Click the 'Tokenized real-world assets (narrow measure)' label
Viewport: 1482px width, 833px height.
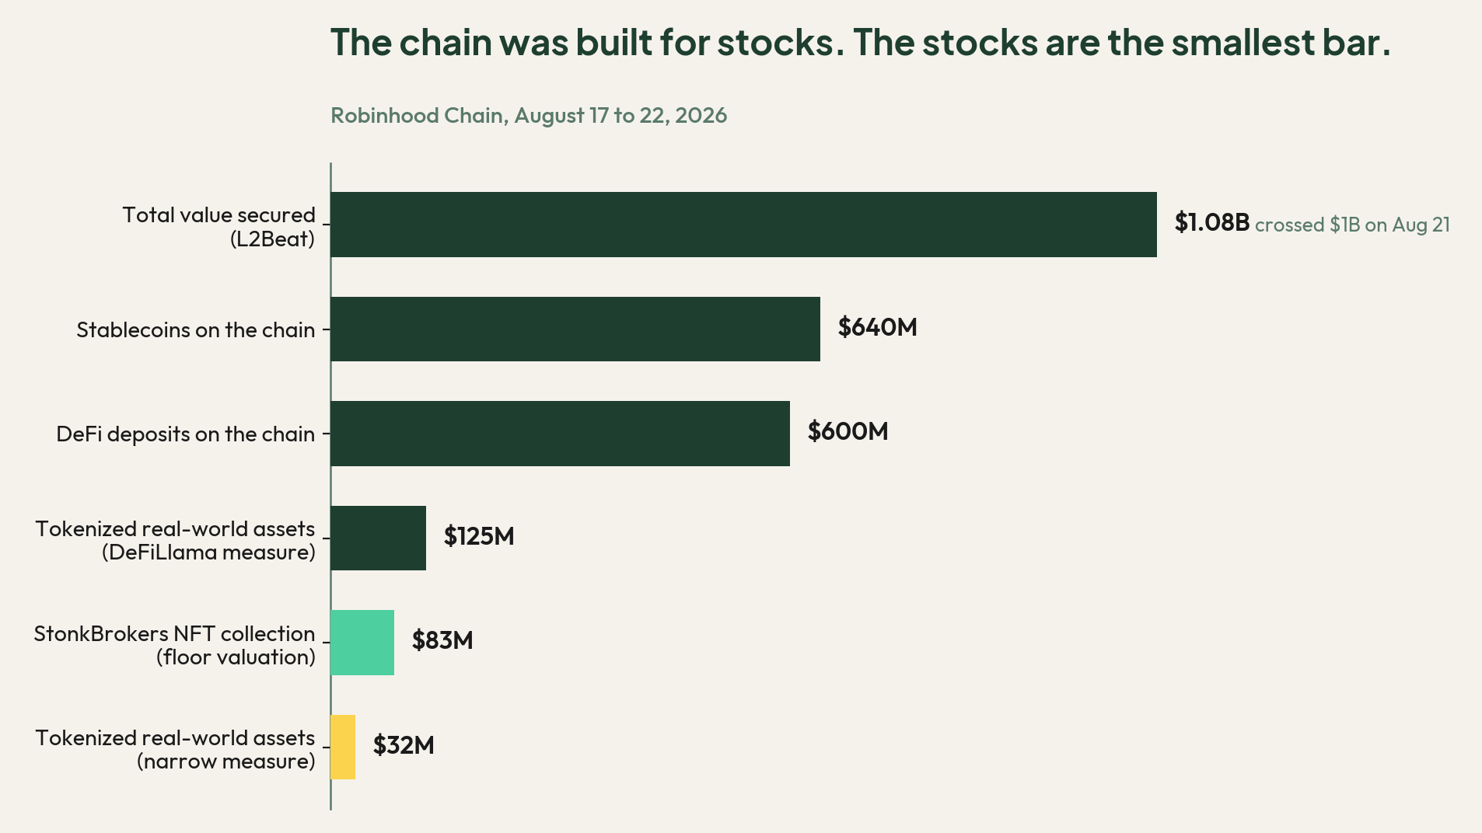click(x=175, y=749)
